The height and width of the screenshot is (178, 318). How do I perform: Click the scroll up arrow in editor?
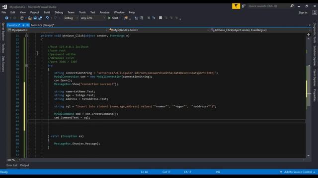pyautogui.click(x=309, y=39)
